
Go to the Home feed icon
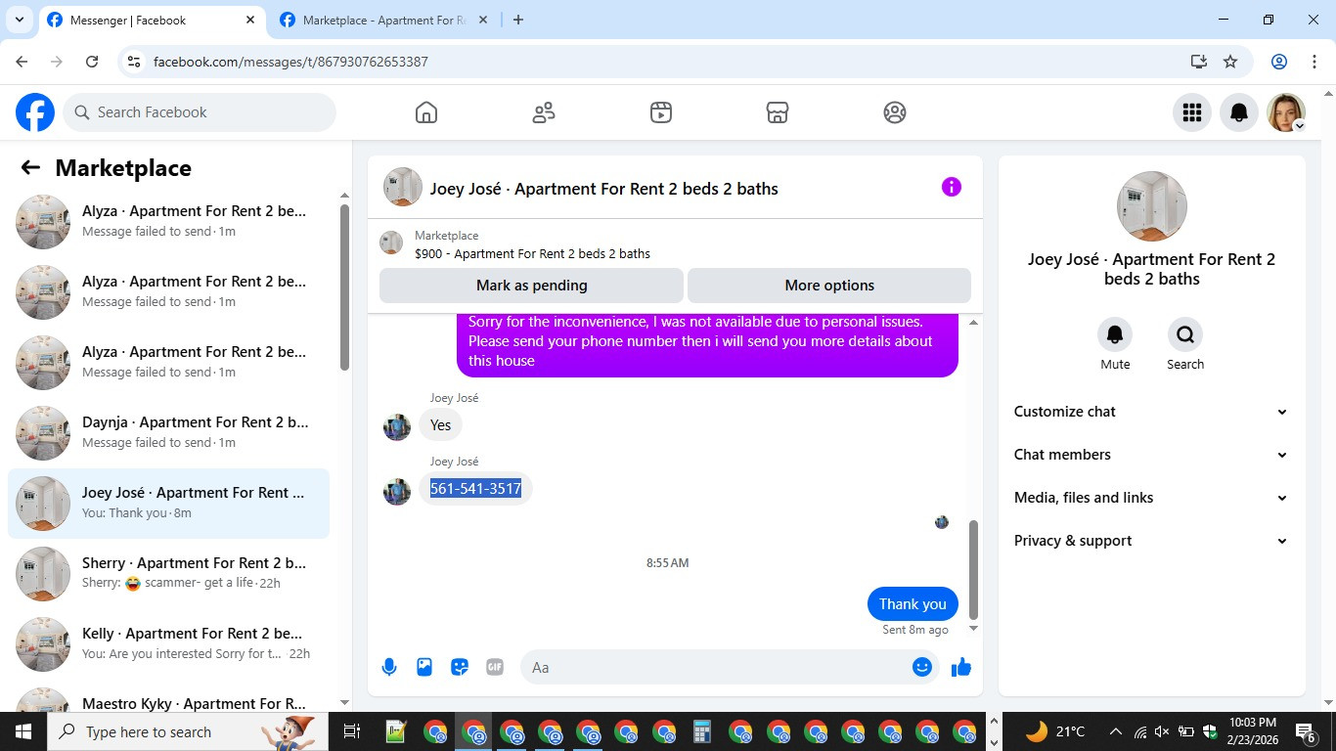(426, 112)
